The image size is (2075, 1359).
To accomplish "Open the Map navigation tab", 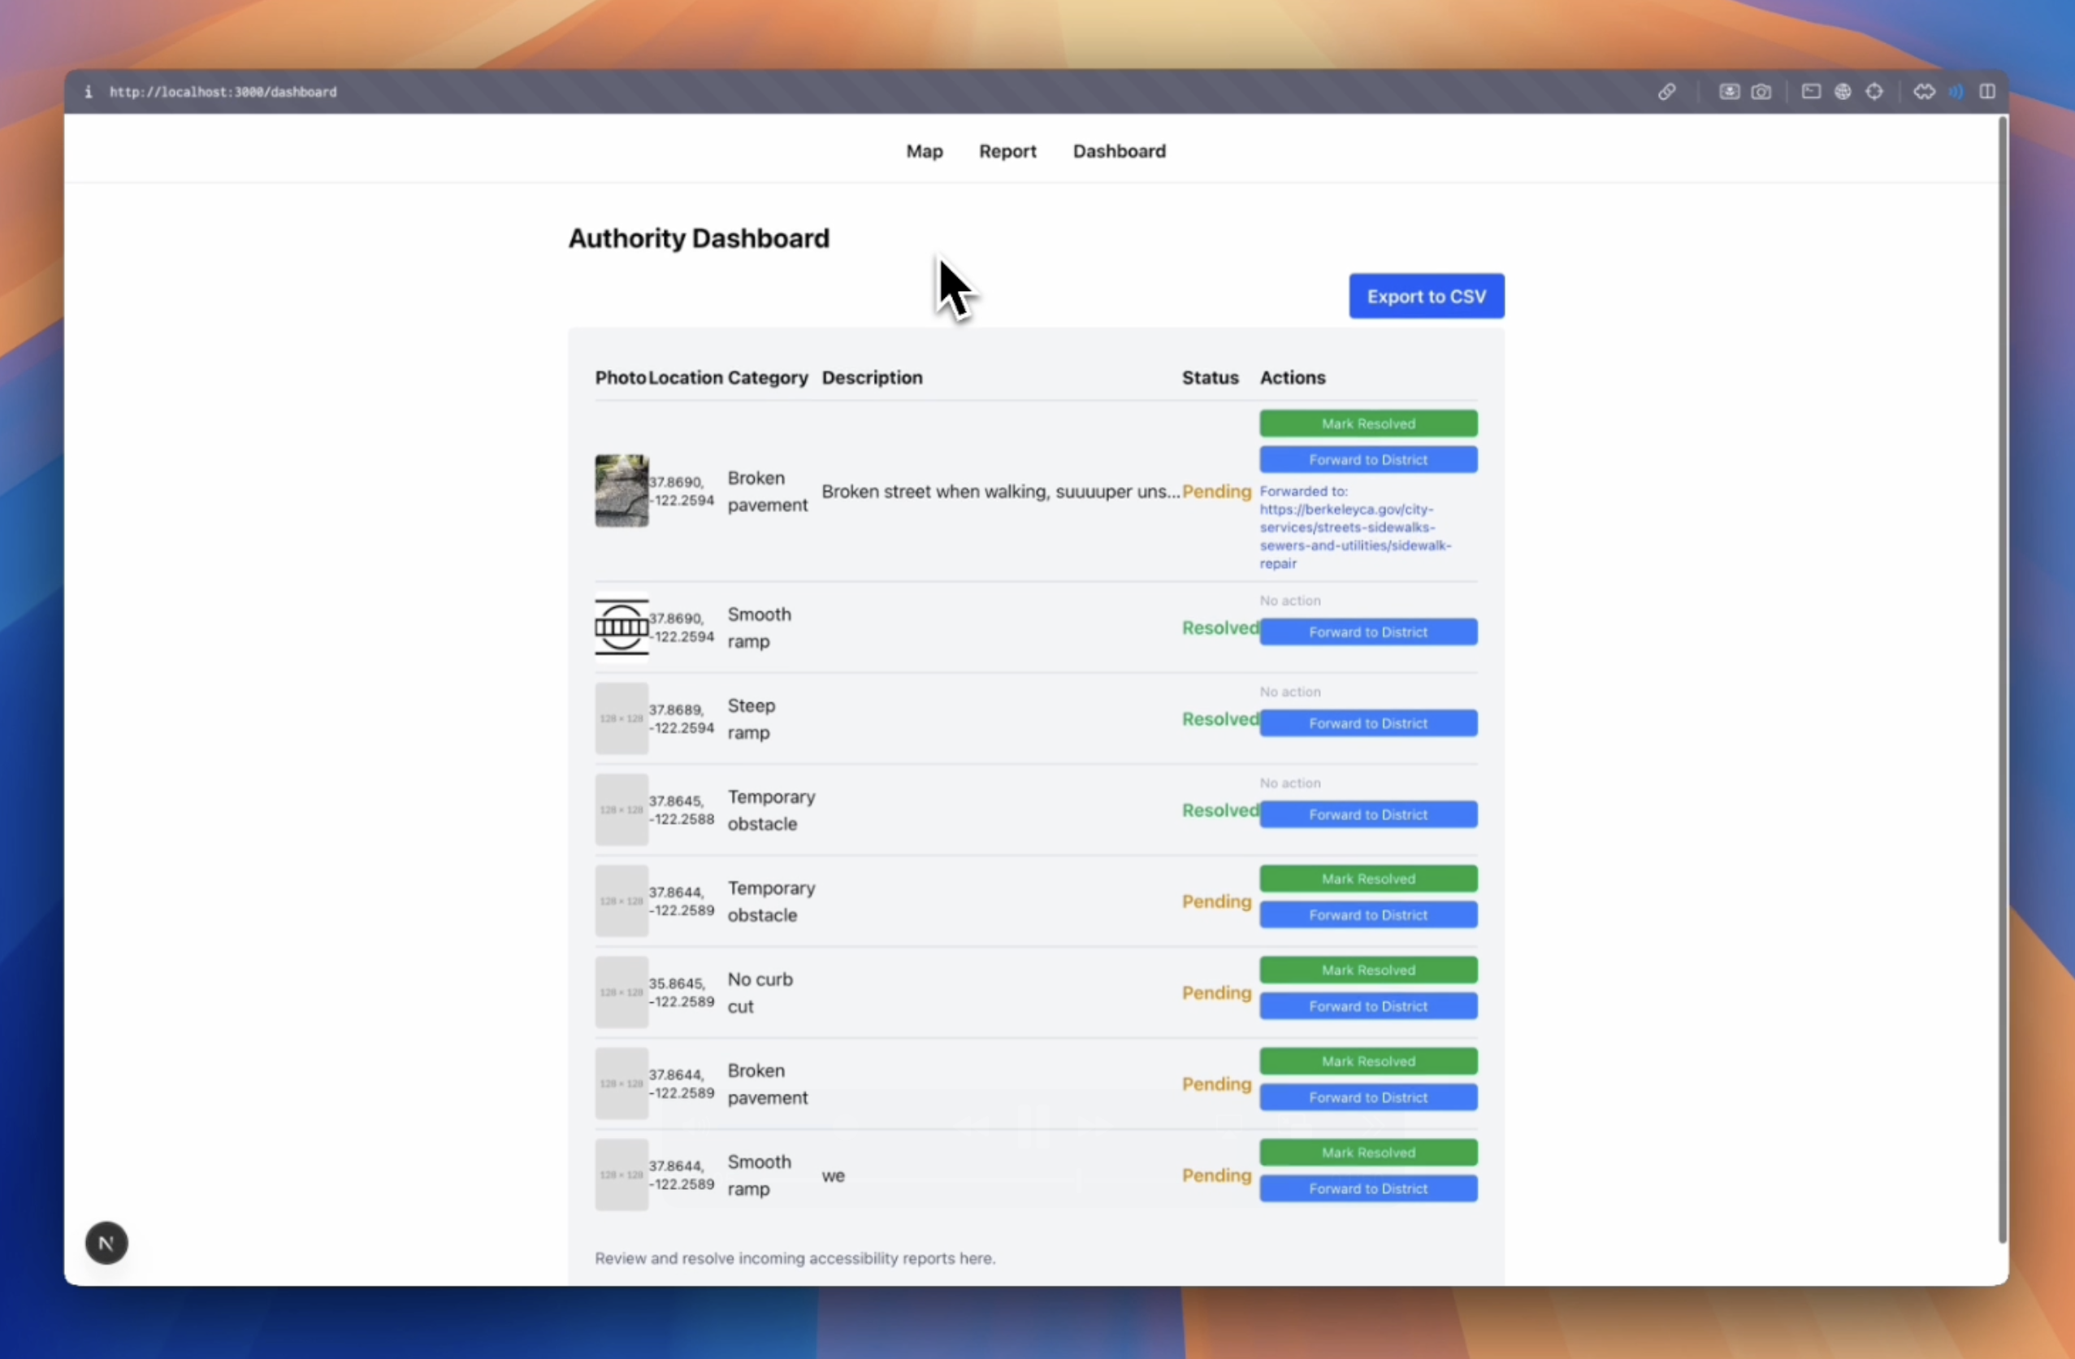I will pos(924,151).
